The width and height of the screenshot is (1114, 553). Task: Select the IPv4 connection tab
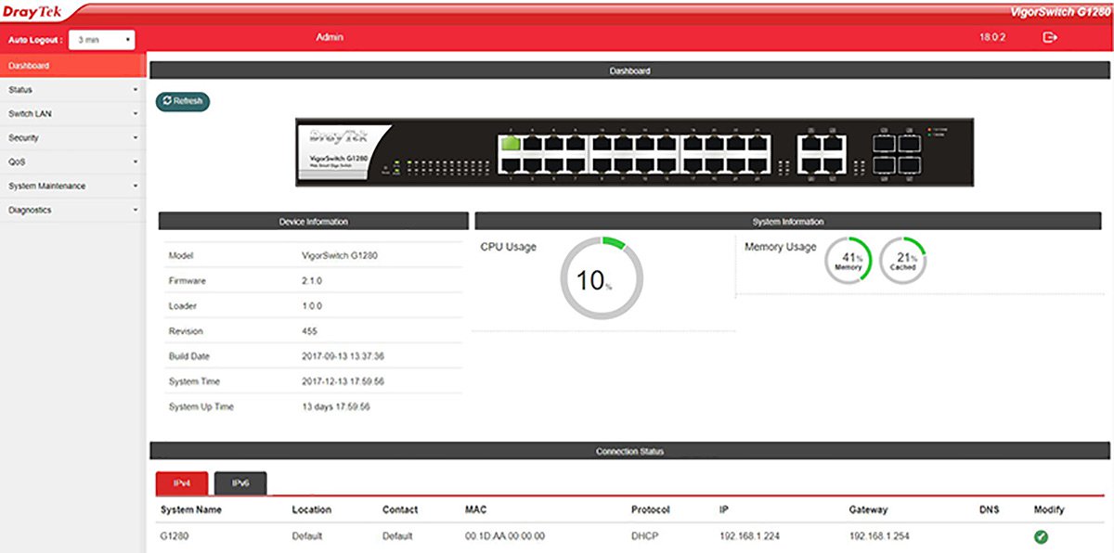click(181, 483)
